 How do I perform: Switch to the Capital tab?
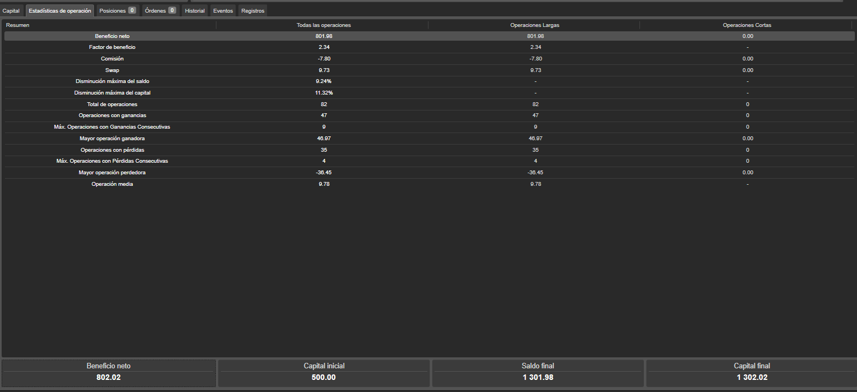pyautogui.click(x=12, y=11)
